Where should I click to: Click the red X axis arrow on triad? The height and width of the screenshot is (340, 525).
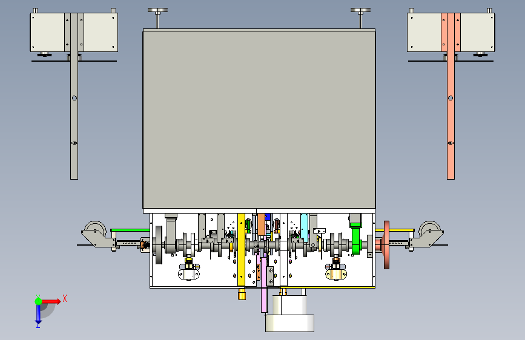(51, 301)
